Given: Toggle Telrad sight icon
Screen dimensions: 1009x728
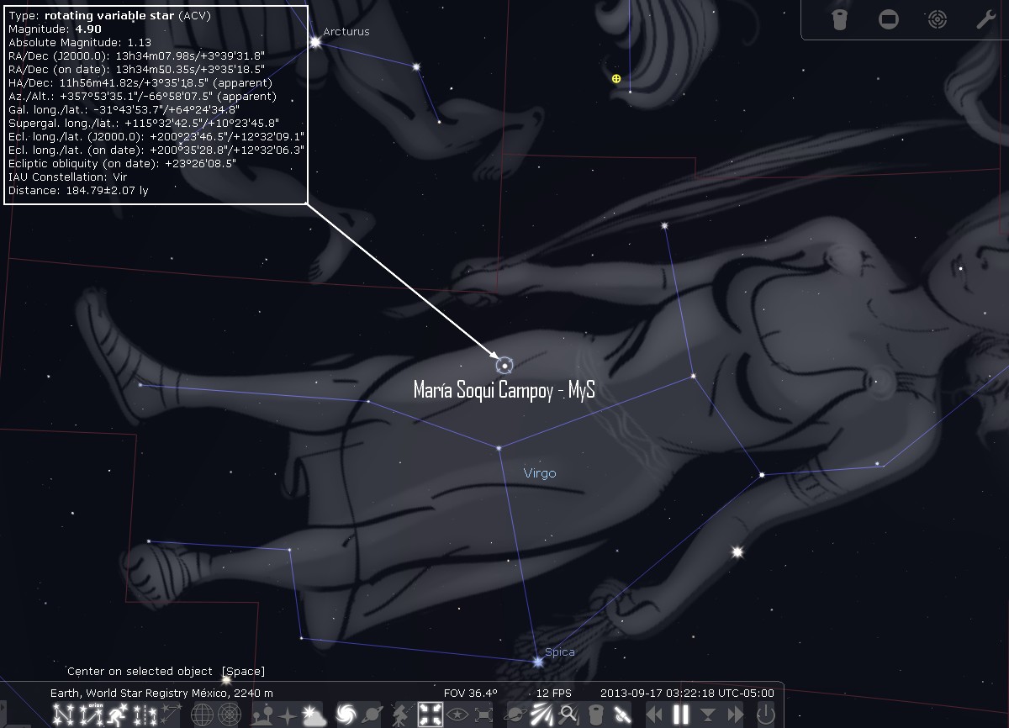Looking at the screenshot, I should (938, 20).
